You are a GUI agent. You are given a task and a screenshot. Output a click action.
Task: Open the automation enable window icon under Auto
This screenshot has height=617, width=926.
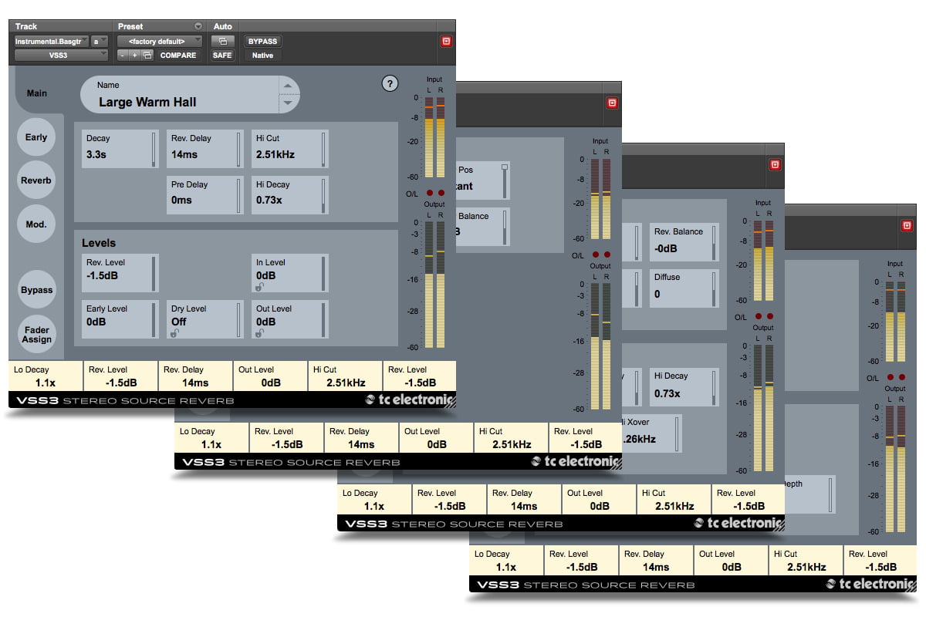tap(222, 42)
